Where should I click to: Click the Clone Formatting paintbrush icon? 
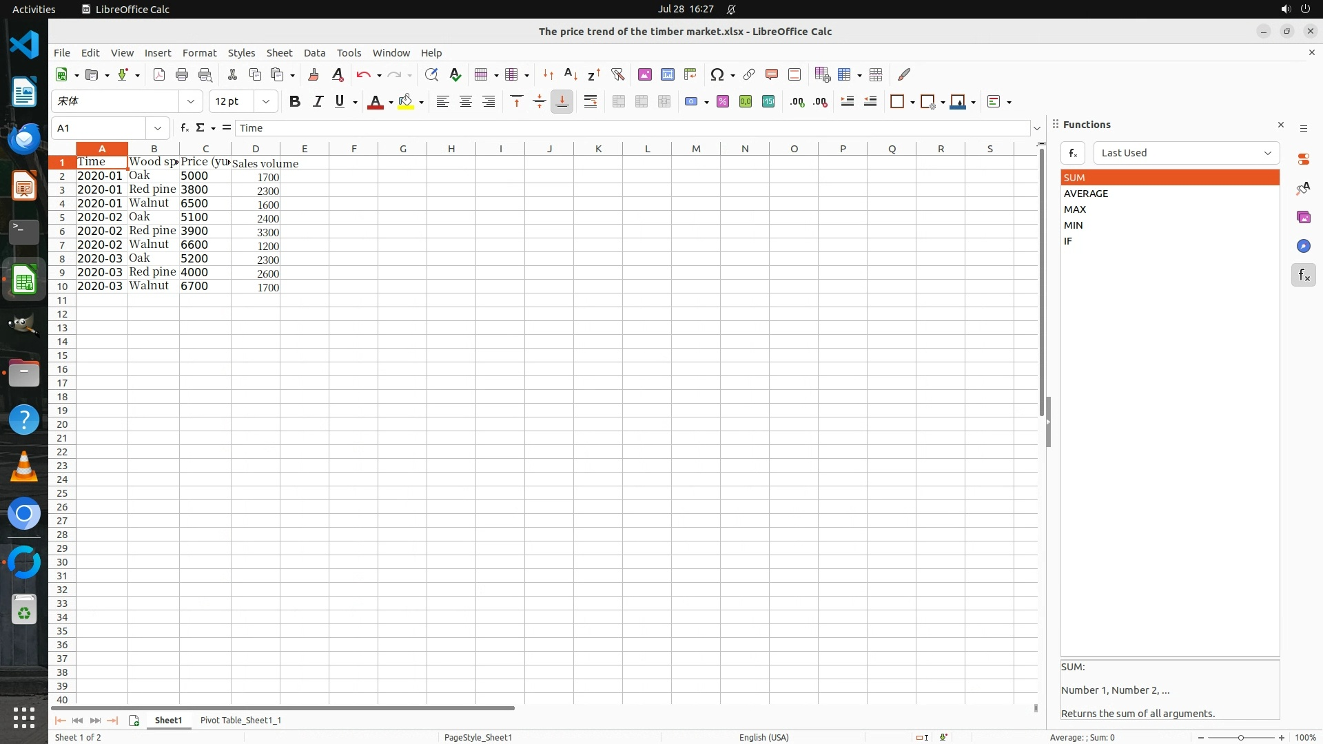(x=314, y=74)
